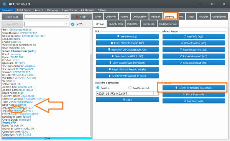Switch to the Oppo/Realme tab

(x=140, y=16)
